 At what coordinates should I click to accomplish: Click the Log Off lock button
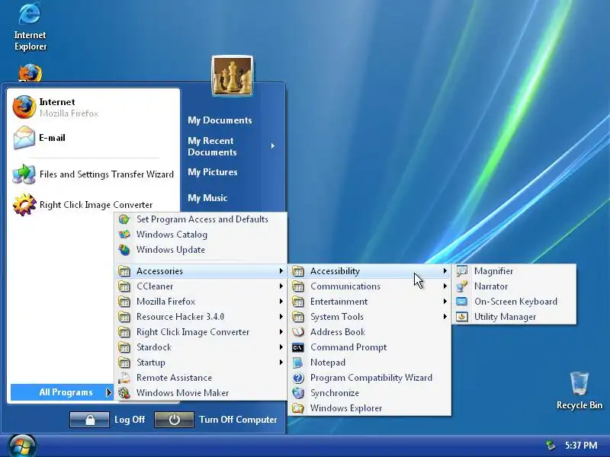click(89, 420)
